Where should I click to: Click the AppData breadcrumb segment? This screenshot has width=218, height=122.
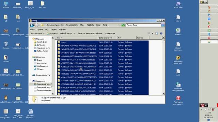coord(90,25)
